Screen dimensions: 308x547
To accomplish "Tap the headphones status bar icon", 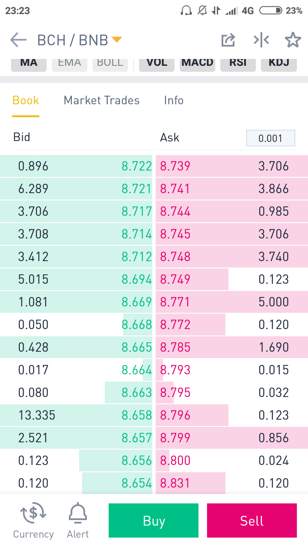I will (x=186, y=11).
